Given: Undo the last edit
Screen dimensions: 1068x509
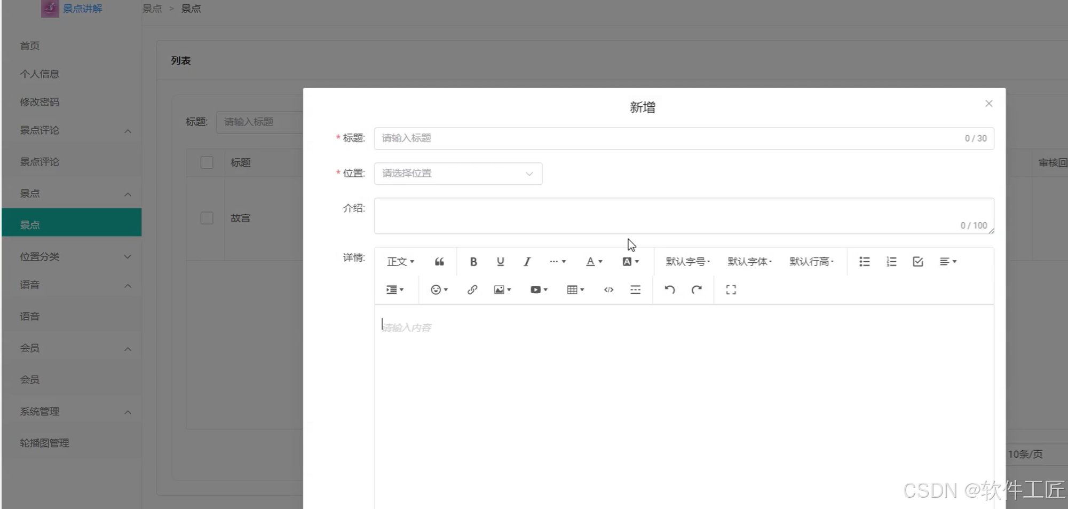Looking at the screenshot, I should pos(669,289).
